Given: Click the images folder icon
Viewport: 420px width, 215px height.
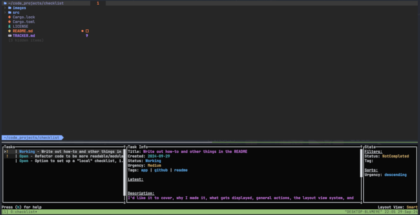Looking at the screenshot, I should pyautogui.click(x=9, y=8).
